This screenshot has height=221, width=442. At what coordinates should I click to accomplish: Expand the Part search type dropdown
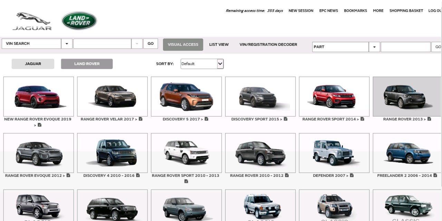click(374, 47)
